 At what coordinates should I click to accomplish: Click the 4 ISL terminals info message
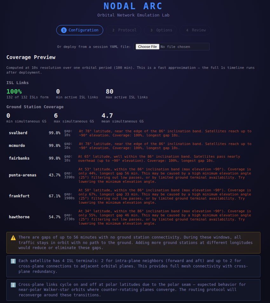coord(133,266)
